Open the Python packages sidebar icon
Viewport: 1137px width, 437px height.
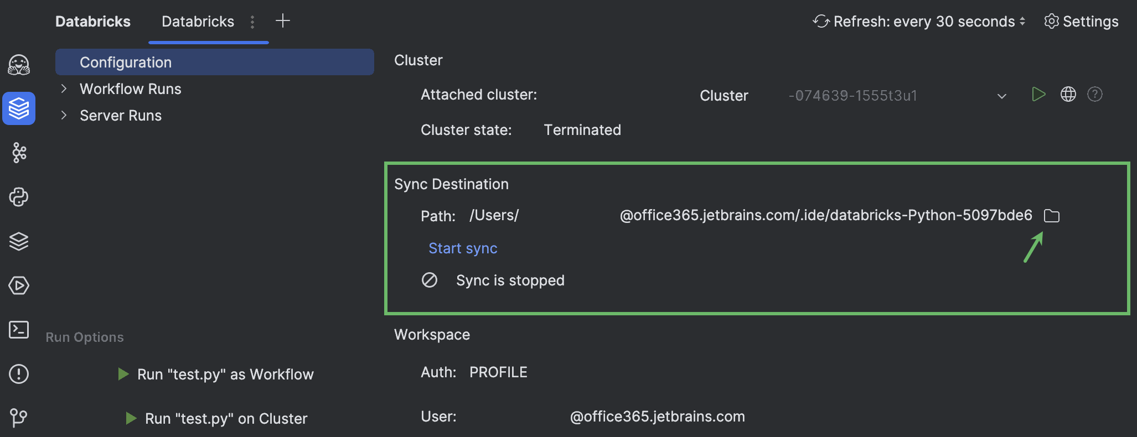click(x=19, y=197)
